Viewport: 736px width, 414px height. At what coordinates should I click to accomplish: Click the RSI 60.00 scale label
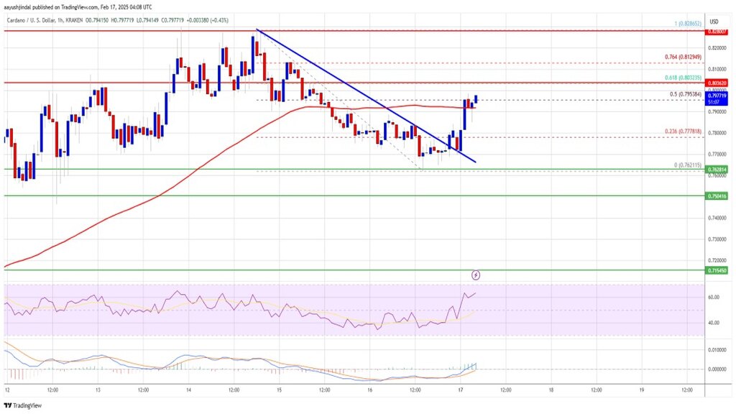click(x=714, y=297)
